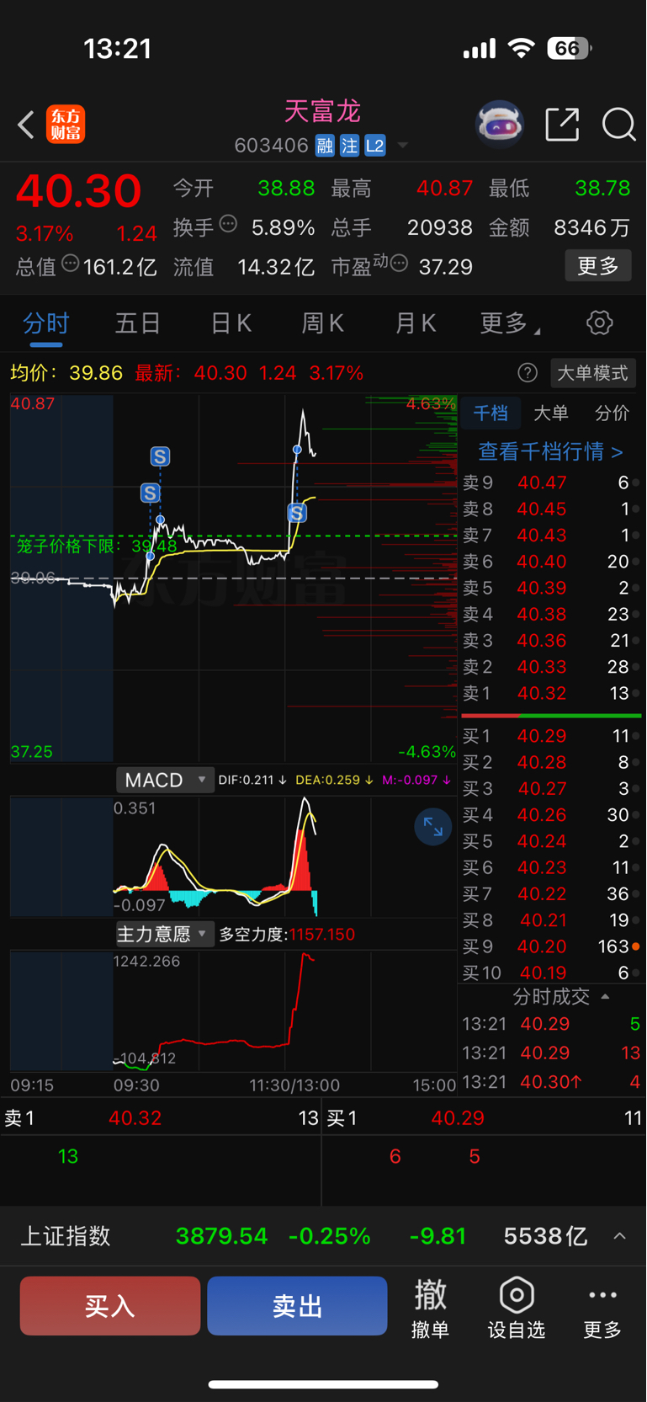Tap the 注 registration badge
Viewport: 647px width, 1402px height.
[x=349, y=146]
